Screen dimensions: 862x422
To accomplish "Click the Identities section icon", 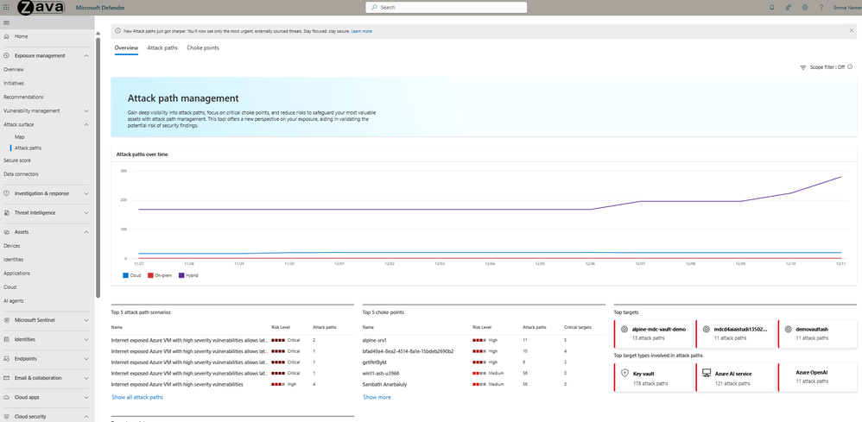I will tap(7, 339).
